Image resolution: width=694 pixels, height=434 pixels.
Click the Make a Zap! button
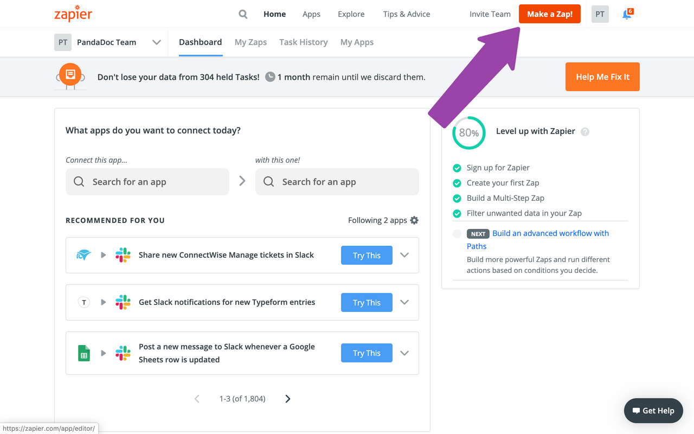coord(550,14)
